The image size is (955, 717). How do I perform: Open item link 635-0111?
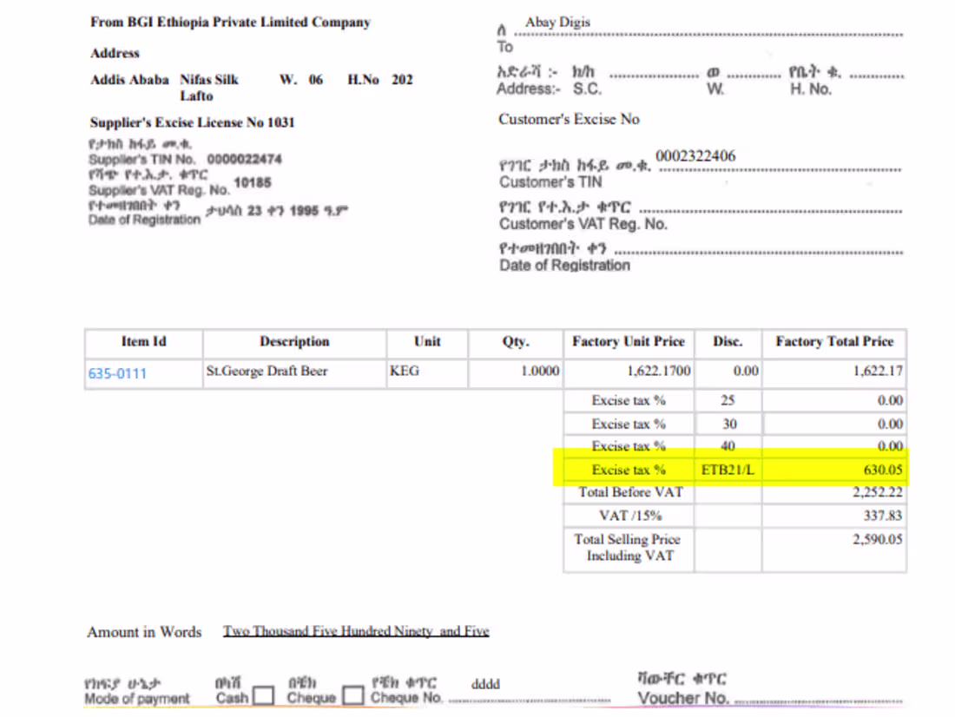(x=117, y=373)
